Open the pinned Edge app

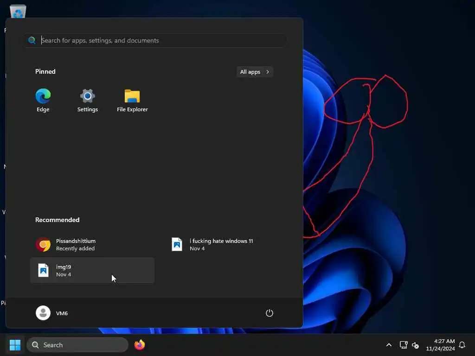point(43,100)
